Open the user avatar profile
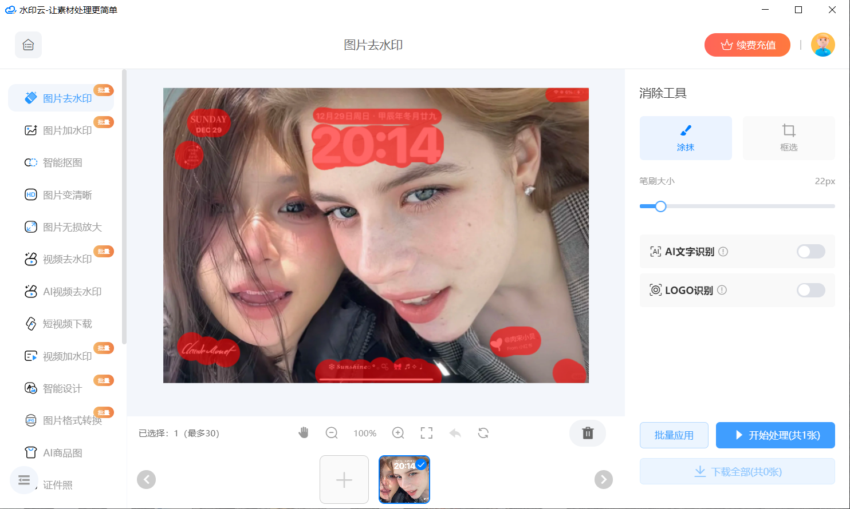The image size is (850, 509). pyautogui.click(x=823, y=45)
